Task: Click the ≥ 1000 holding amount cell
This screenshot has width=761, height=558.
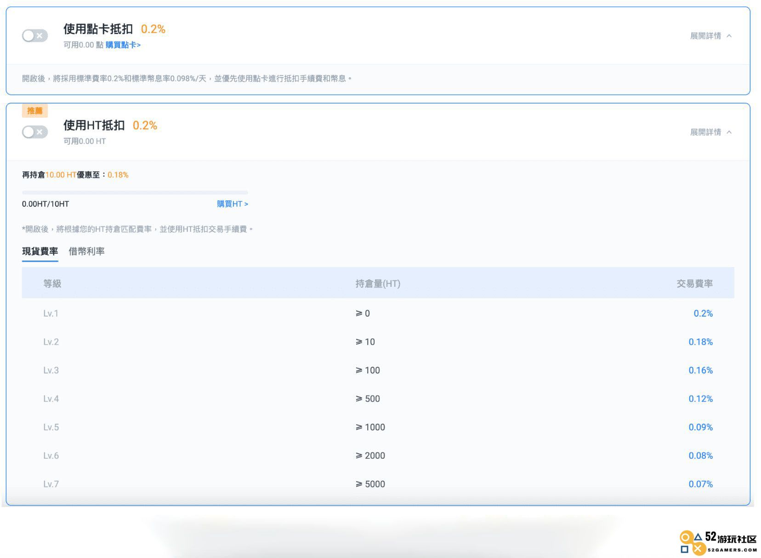Action: (370, 427)
